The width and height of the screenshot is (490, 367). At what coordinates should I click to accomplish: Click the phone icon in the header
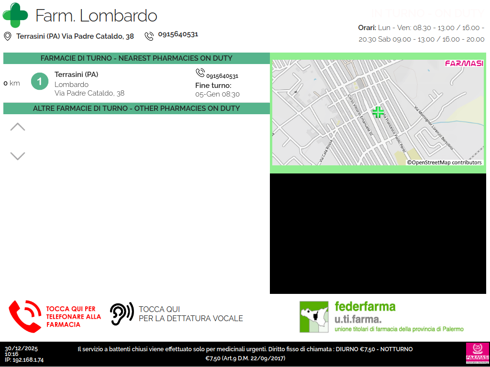[149, 36]
